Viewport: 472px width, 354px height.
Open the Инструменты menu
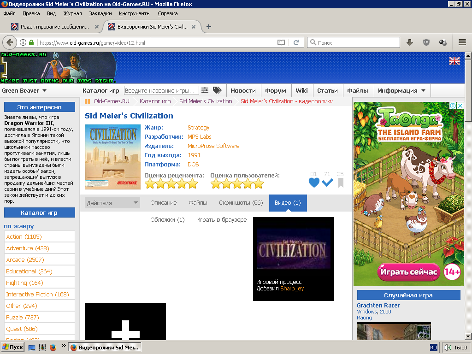click(x=135, y=13)
